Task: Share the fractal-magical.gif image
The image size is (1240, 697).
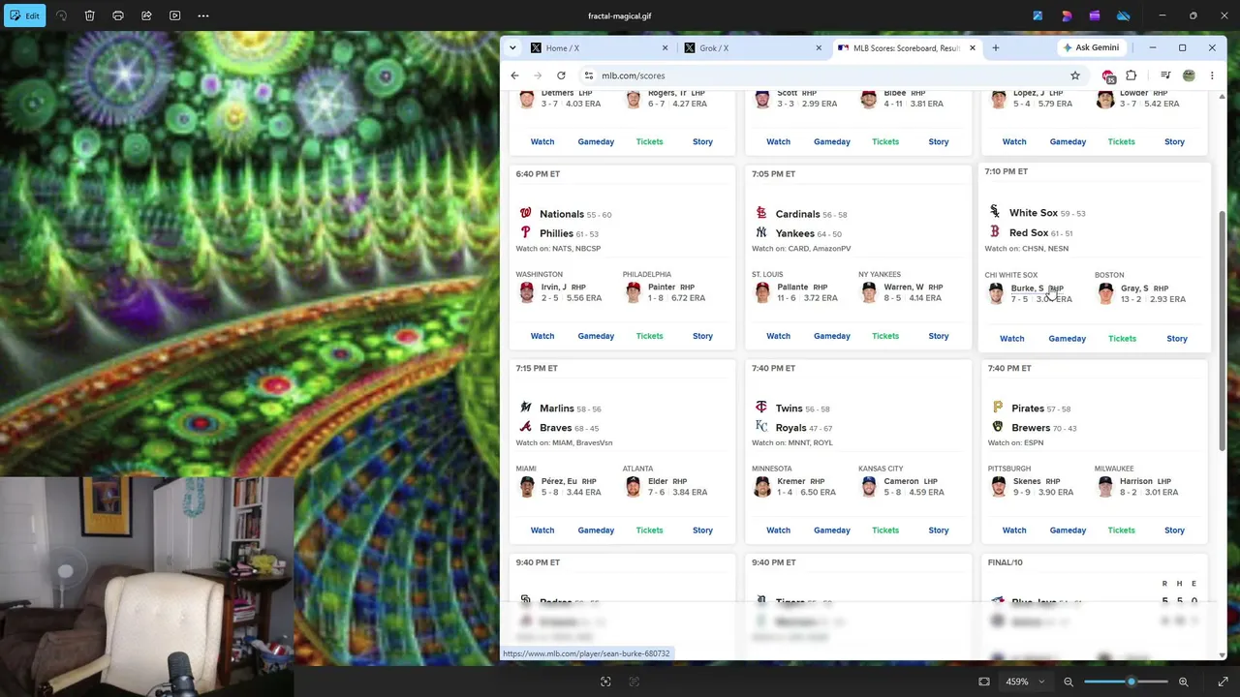Action: tap(146, 15)
